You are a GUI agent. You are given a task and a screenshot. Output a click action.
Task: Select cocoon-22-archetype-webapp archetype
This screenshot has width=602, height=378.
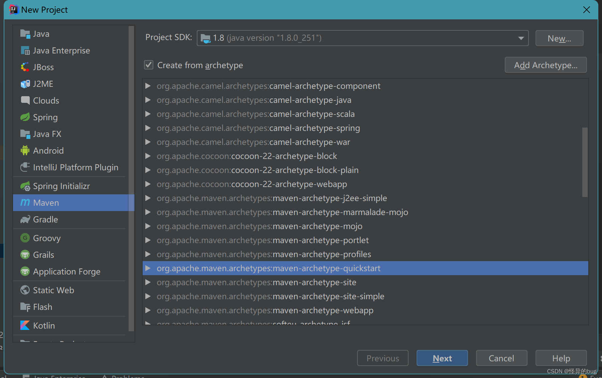pyautogui.click(x=365, y=184)
